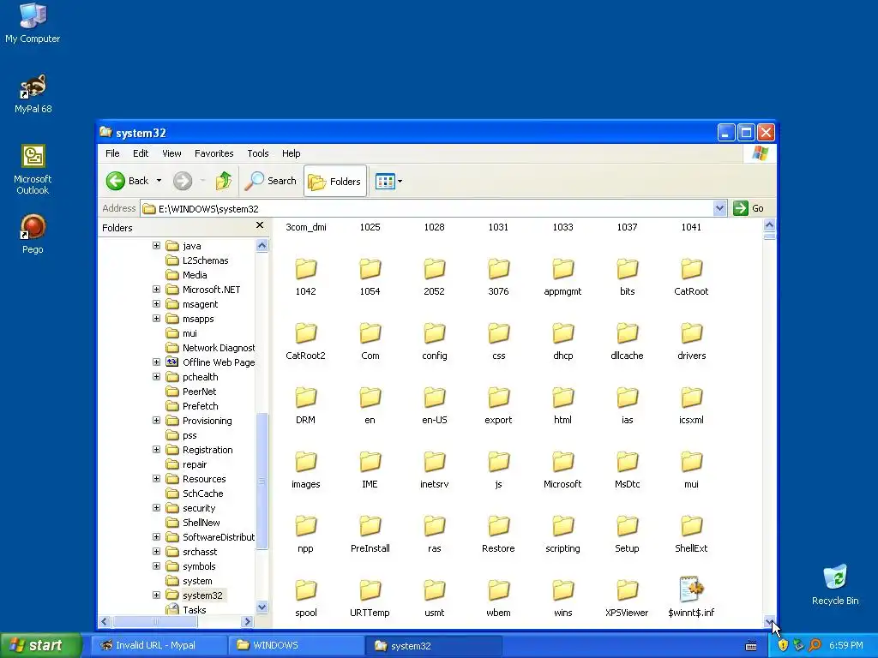878x658 pixels.
Task: Open the View menu
Action: [171, 153]
